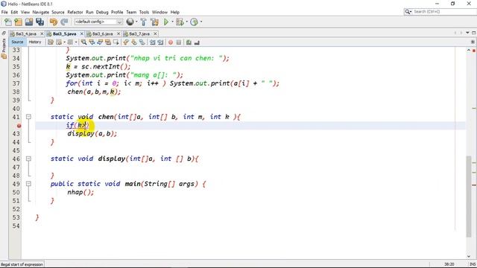Open the Edit menu
The width and height of the screenshot is (477, 268).
tap(14, 12)
